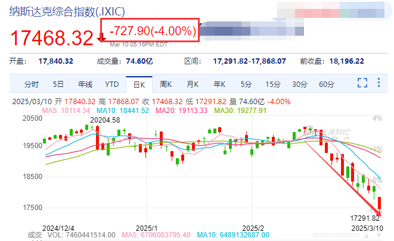Click the MA5: 18114.34 indicator label

point(66,111)
